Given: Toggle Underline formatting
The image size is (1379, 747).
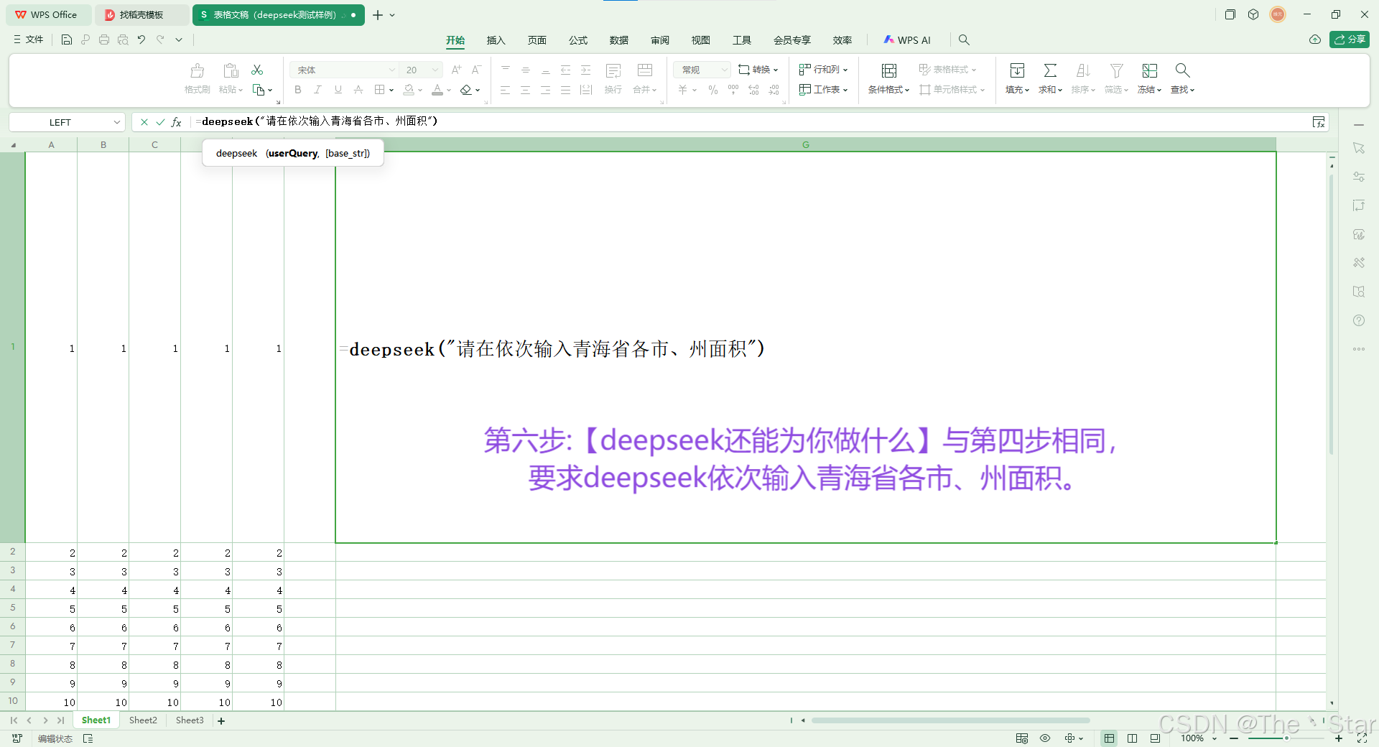Looking at the screenshot, I should pos(338,90).
